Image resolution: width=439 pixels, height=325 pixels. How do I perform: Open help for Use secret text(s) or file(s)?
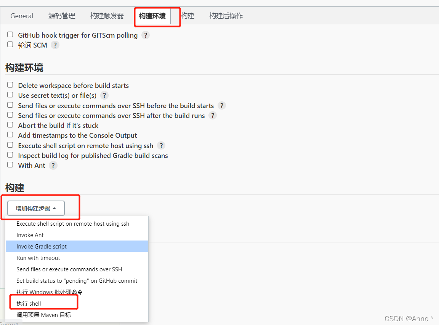pyautogui.click(x=104, y=96)
